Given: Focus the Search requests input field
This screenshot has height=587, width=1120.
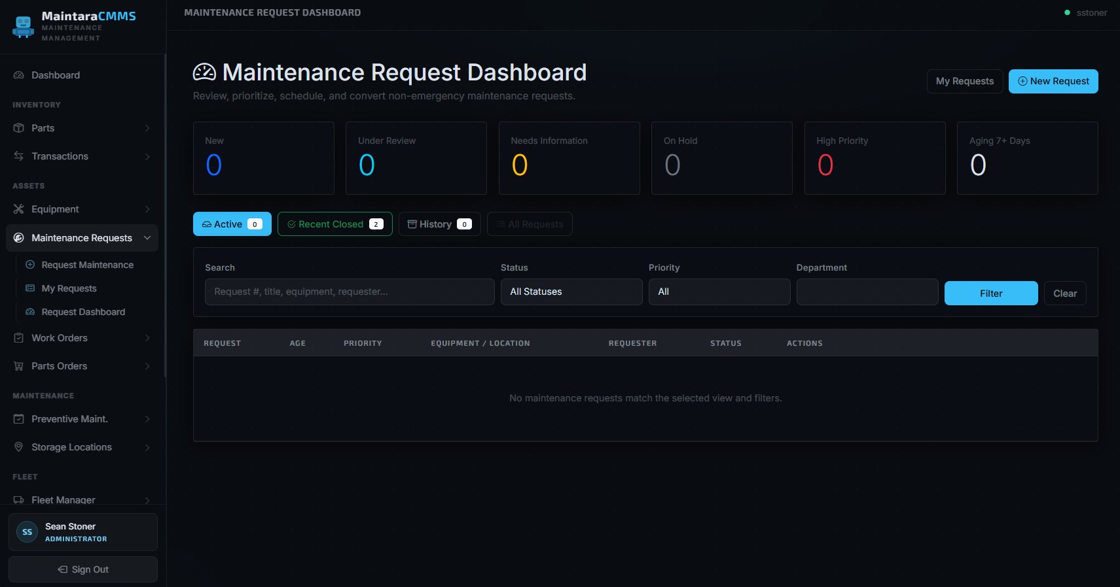Looking at the screenshot, I should (350, 292).
